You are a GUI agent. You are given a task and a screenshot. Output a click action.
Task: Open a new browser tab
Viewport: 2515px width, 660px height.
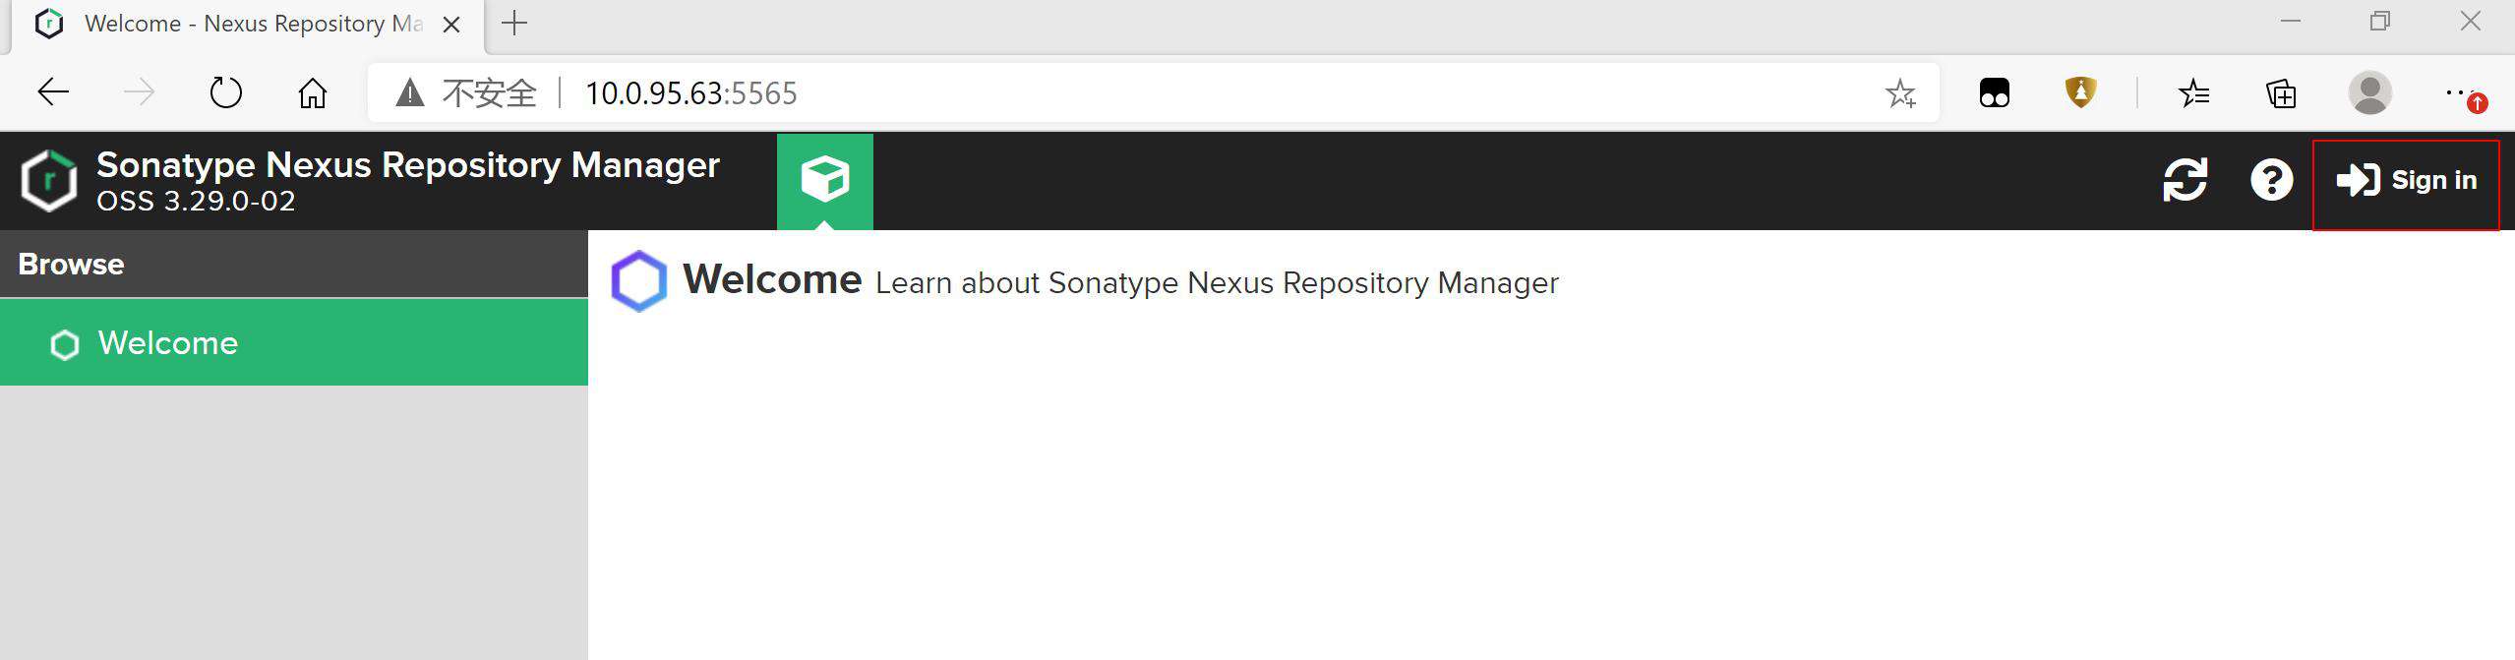[514, 23]
